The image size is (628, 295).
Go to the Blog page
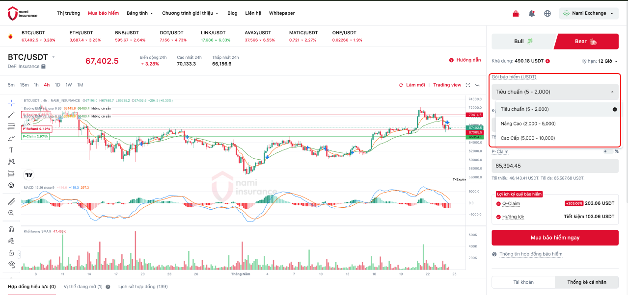click(232, 13)
